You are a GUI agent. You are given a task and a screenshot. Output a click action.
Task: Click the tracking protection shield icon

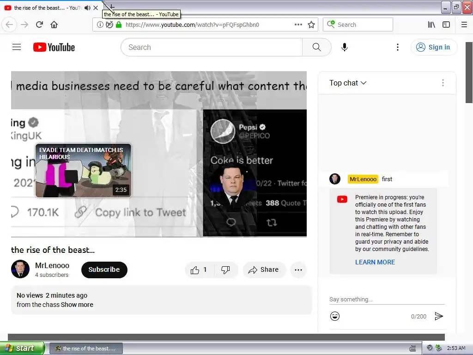coord(109,24)
